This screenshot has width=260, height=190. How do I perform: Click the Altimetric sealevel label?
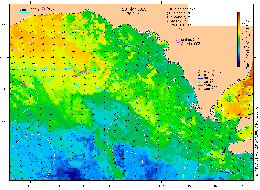click(181, 9)
